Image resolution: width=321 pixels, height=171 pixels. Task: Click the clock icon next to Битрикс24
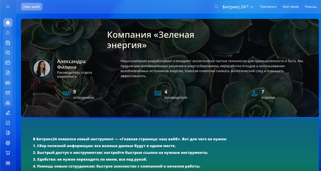click(247, 6)
